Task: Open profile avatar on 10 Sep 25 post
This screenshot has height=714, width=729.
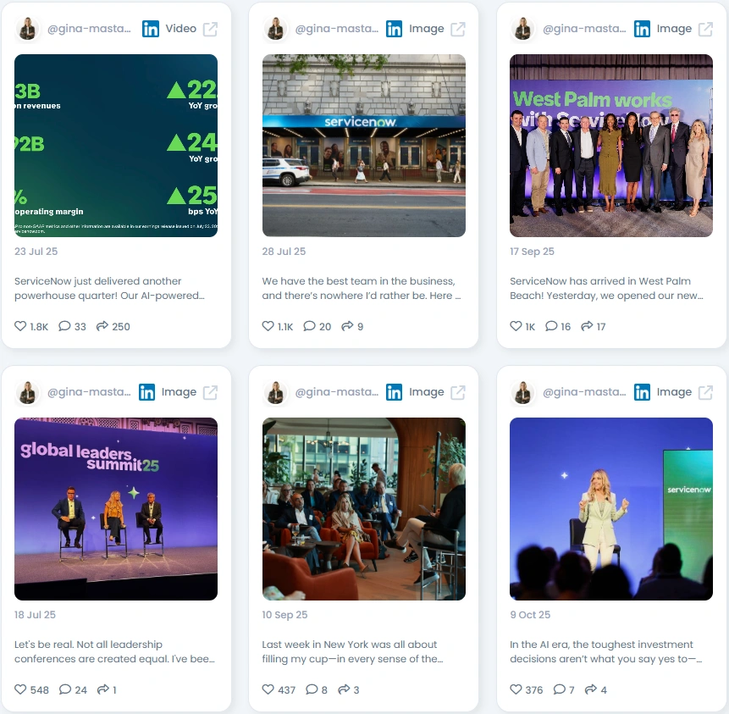Action: 275,393
